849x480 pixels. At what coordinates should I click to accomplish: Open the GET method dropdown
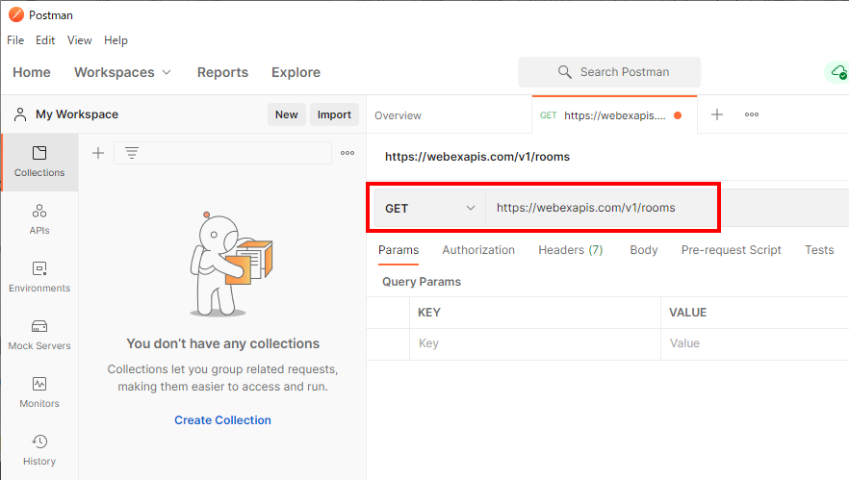point(430,209)
